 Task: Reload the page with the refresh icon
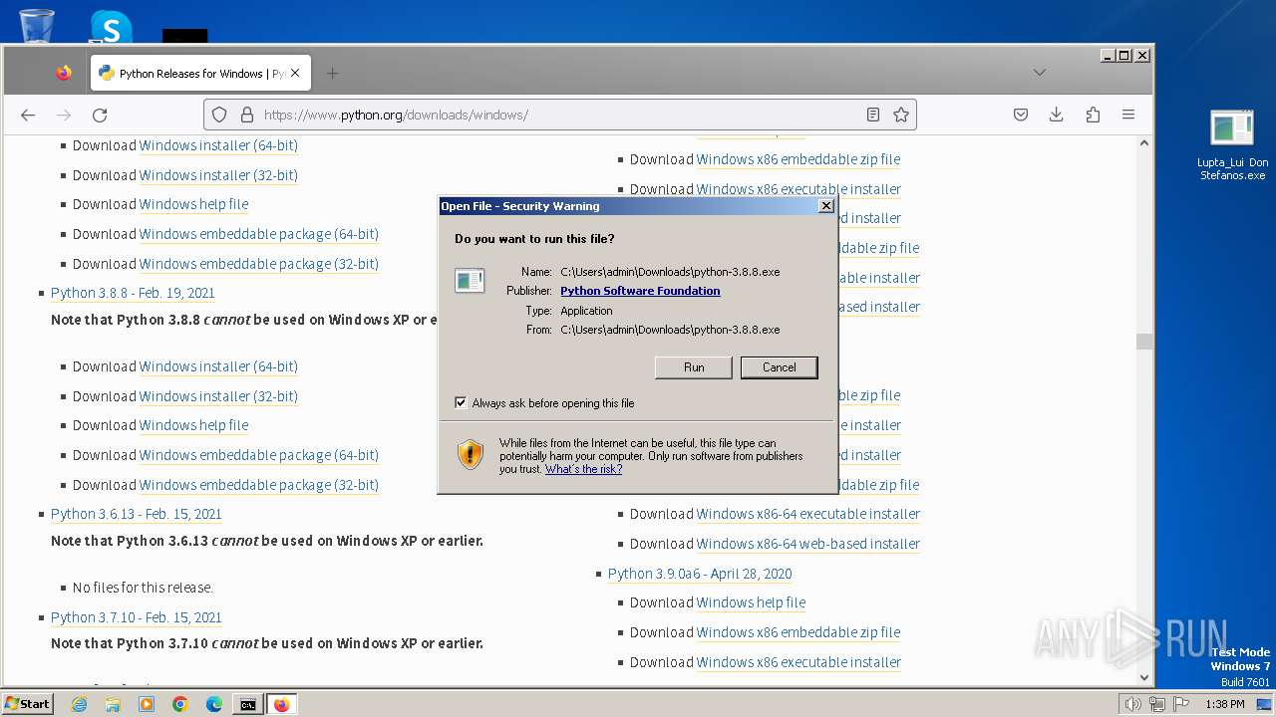pos(100,115)
